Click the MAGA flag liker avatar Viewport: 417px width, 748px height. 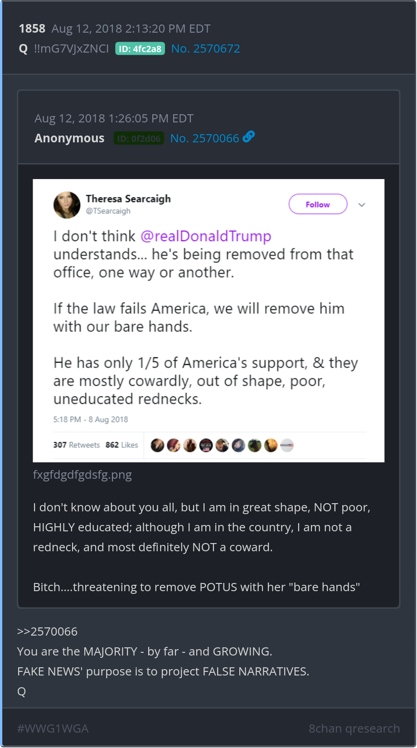point(287,445)
